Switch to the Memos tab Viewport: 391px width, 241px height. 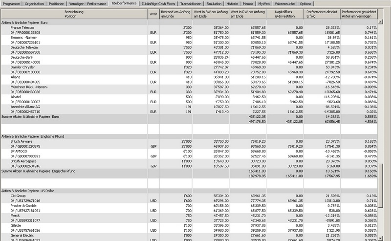coord(248,4)
